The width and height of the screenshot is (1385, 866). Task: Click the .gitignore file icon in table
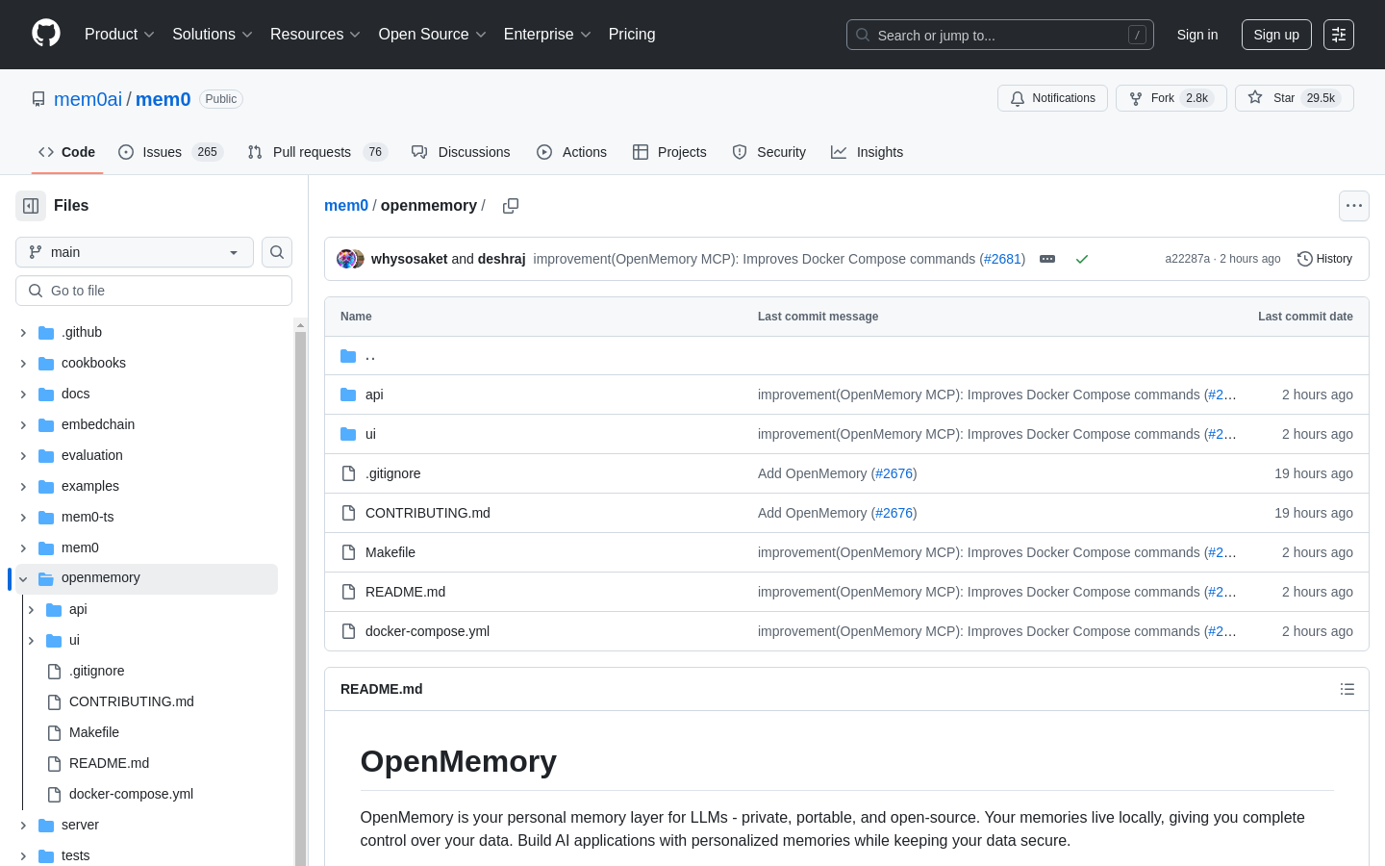click(348, 473)
